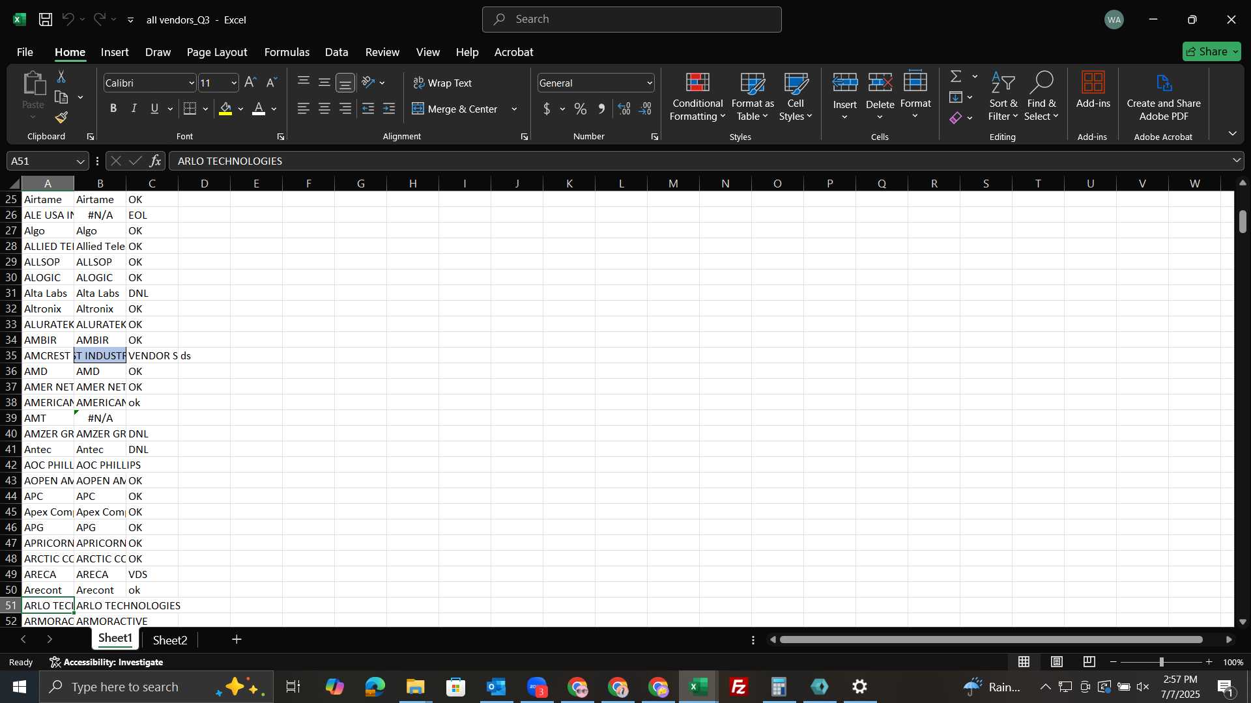Open the Add-ins icon

1093,91
